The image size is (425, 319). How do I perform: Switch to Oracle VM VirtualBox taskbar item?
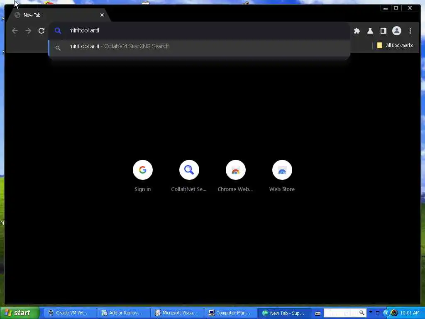click(69, 313)
